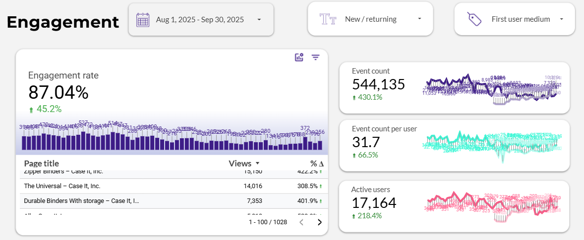Image resolution: width=584 pixels, height=240 pixels.
Task: Sort by Views column arrow
Action: 257,163
